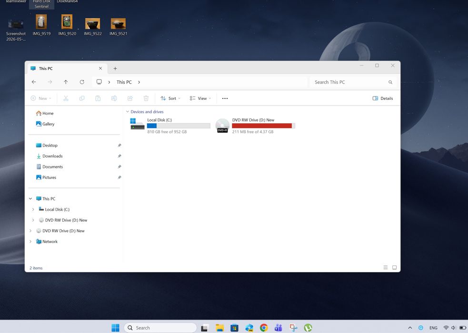Click the taskbar Search box
468x333 pixels.
[x=160, y=328]
